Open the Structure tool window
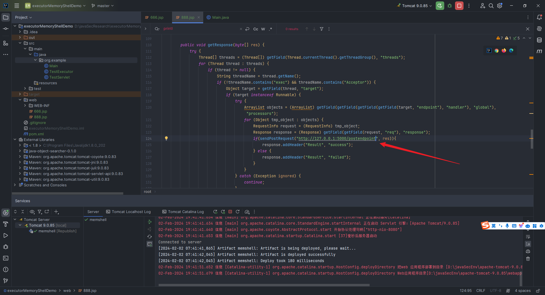545x295 pixels. point(6,43)
